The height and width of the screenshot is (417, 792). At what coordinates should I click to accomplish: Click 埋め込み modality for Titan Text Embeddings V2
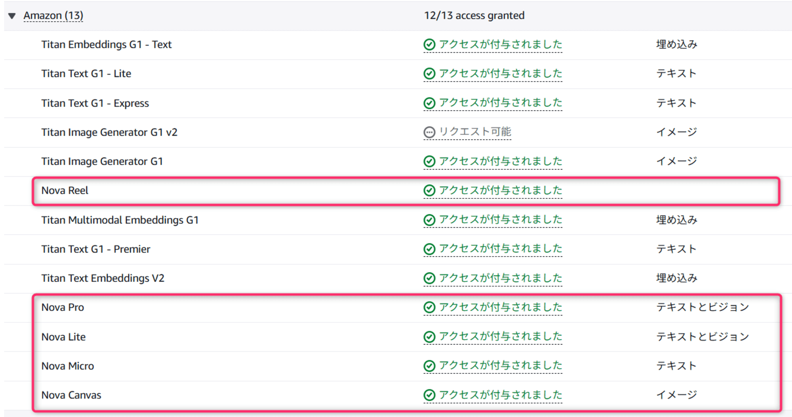click(x=677, y=278)
